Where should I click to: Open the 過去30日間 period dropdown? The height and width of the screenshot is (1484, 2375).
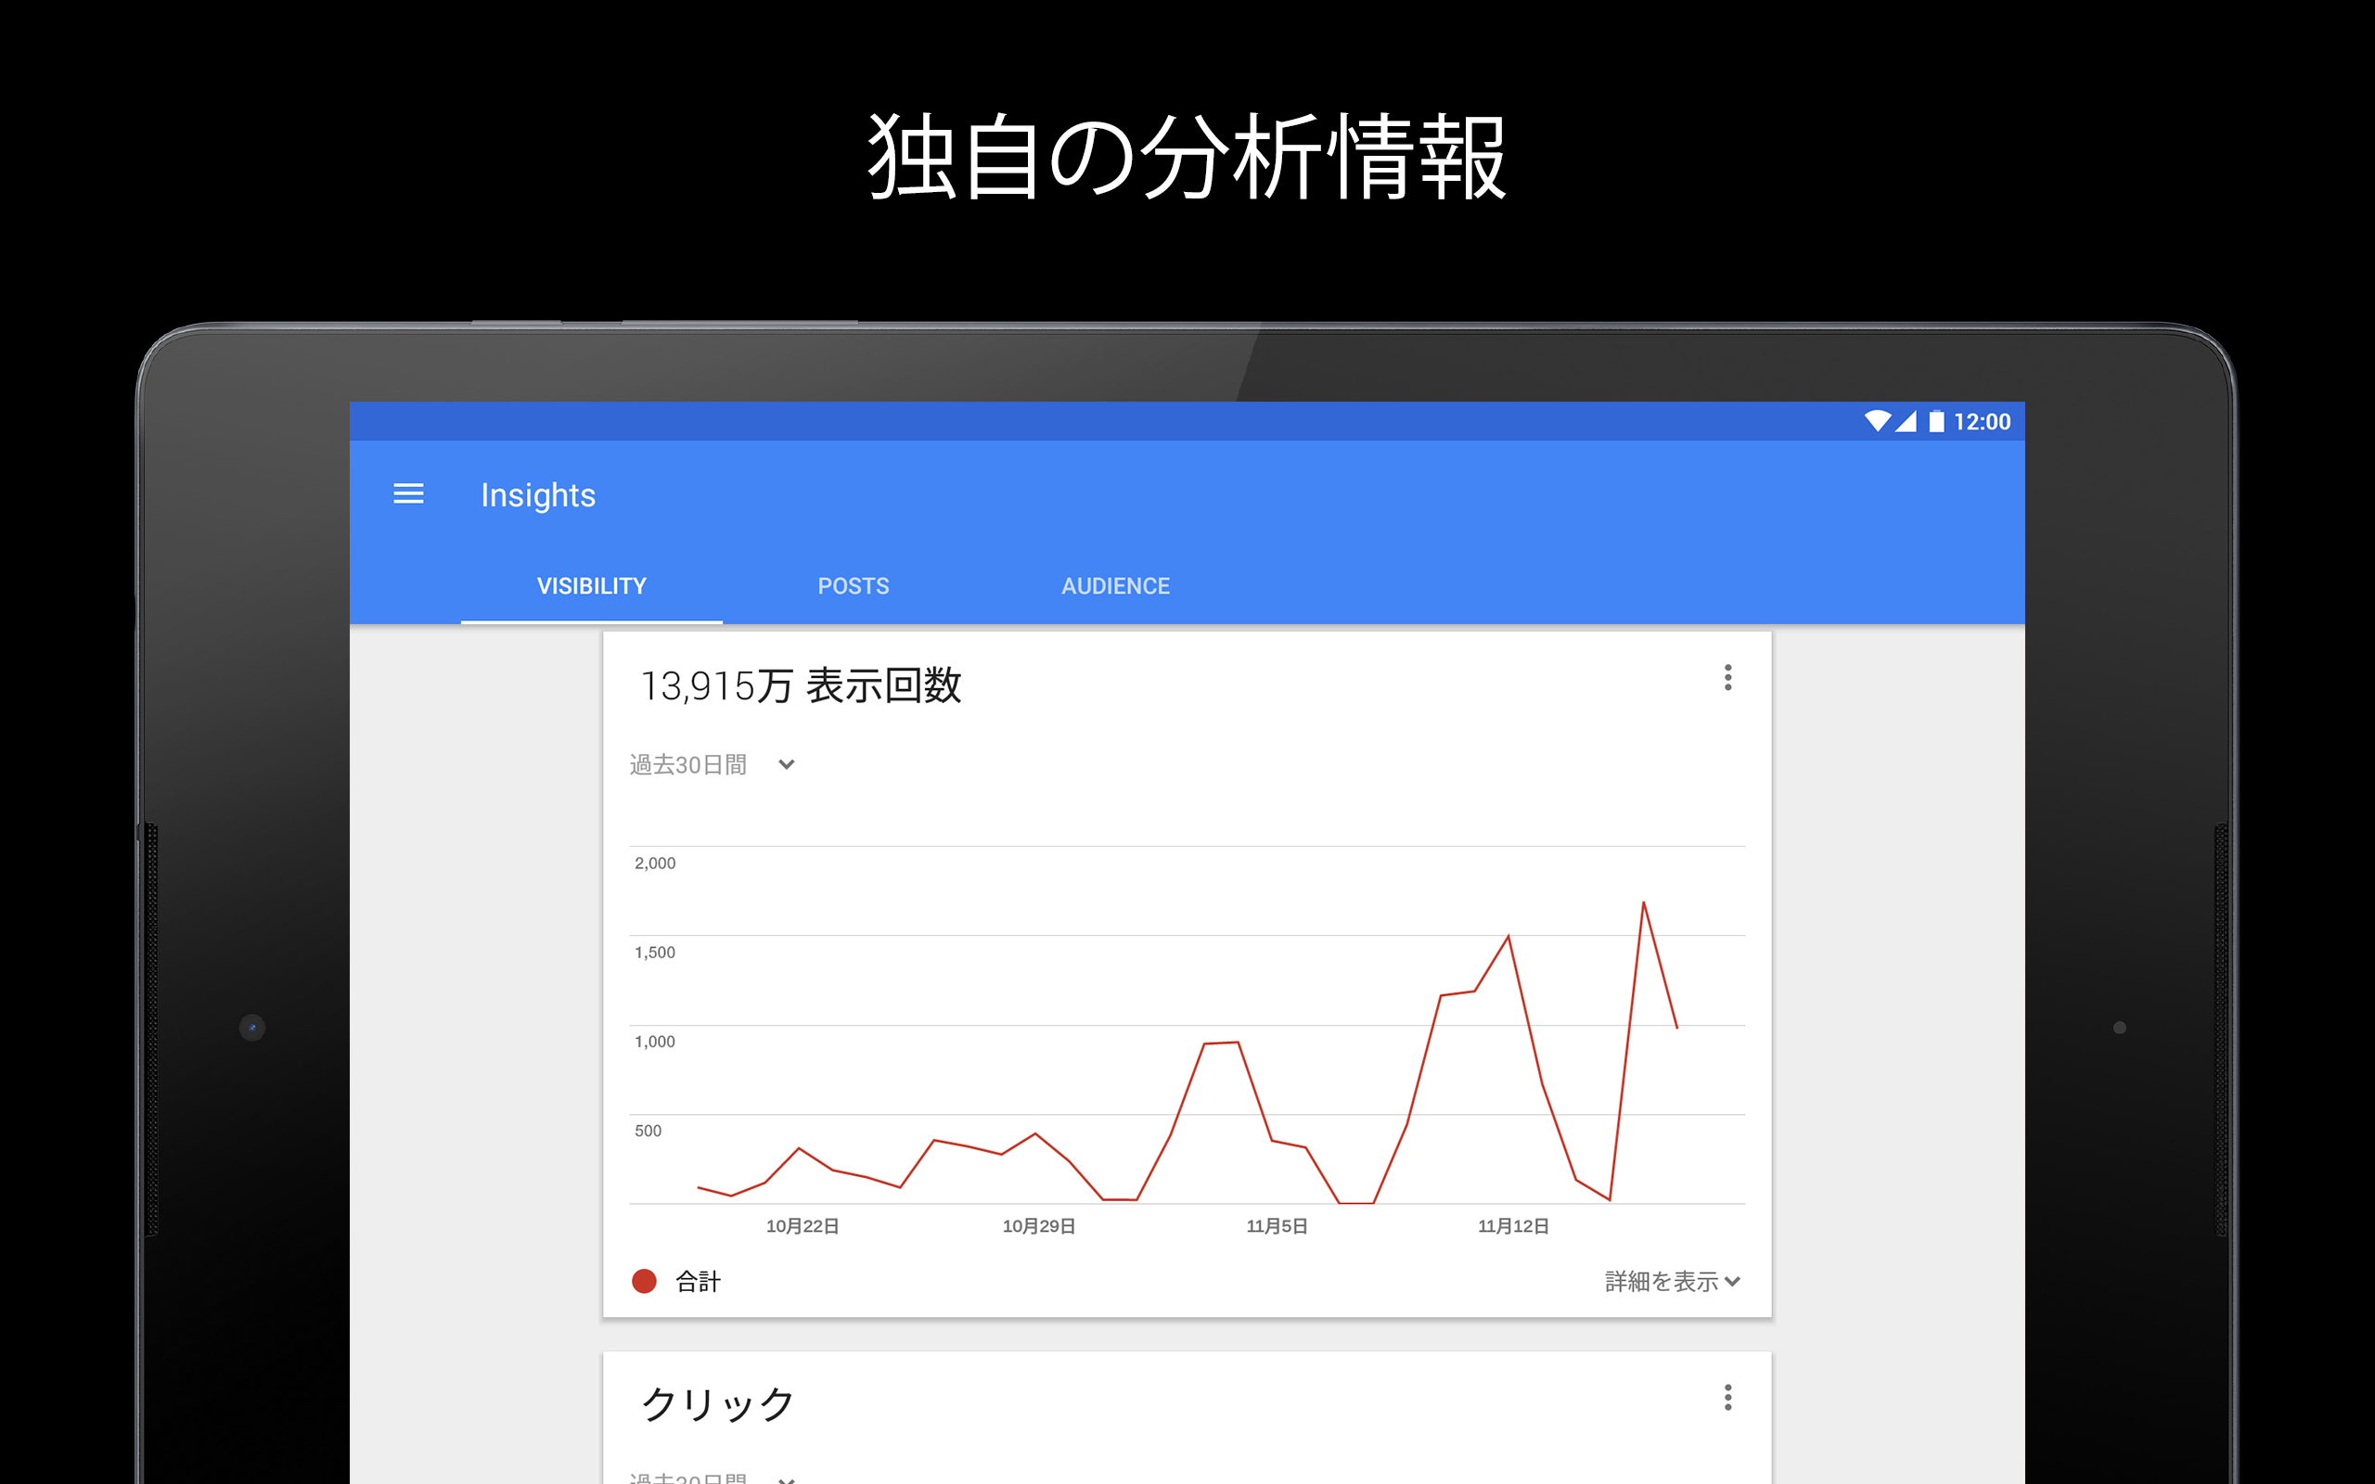point(712,764)
